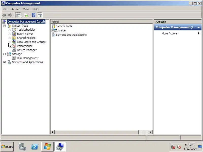Select Computer Management (Local) root node
Image resolution: width=203 pixels, height=152 pixels.
(x=26, y=22)
